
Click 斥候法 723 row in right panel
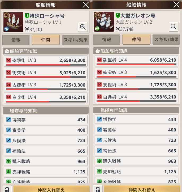136,140
